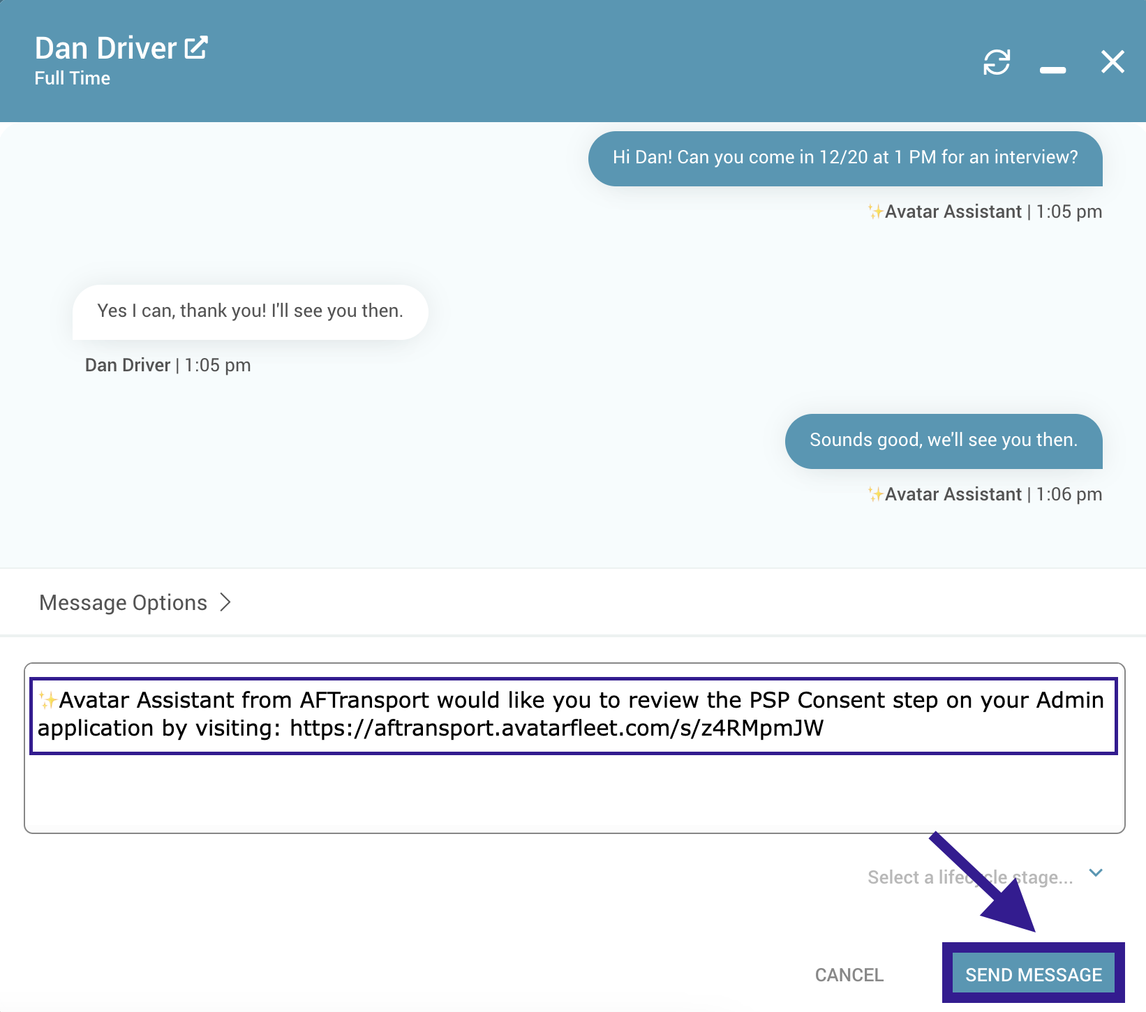Screen dimensions: 1146x1012
Task: Select the "Sounds good" message bubble
Action: coord(943,441)
